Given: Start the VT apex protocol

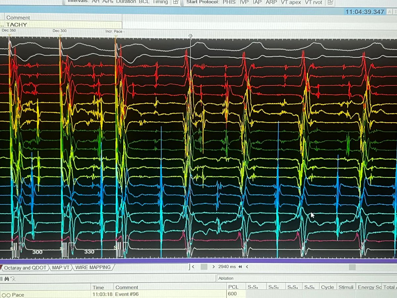Looking at the screenshot, I should tap(290, 2).
